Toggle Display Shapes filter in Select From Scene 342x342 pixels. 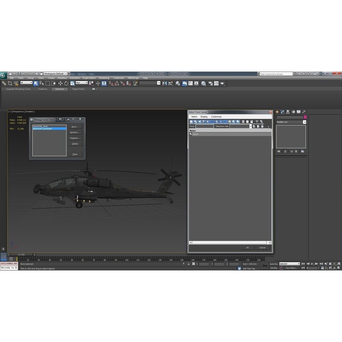[195, 122]
